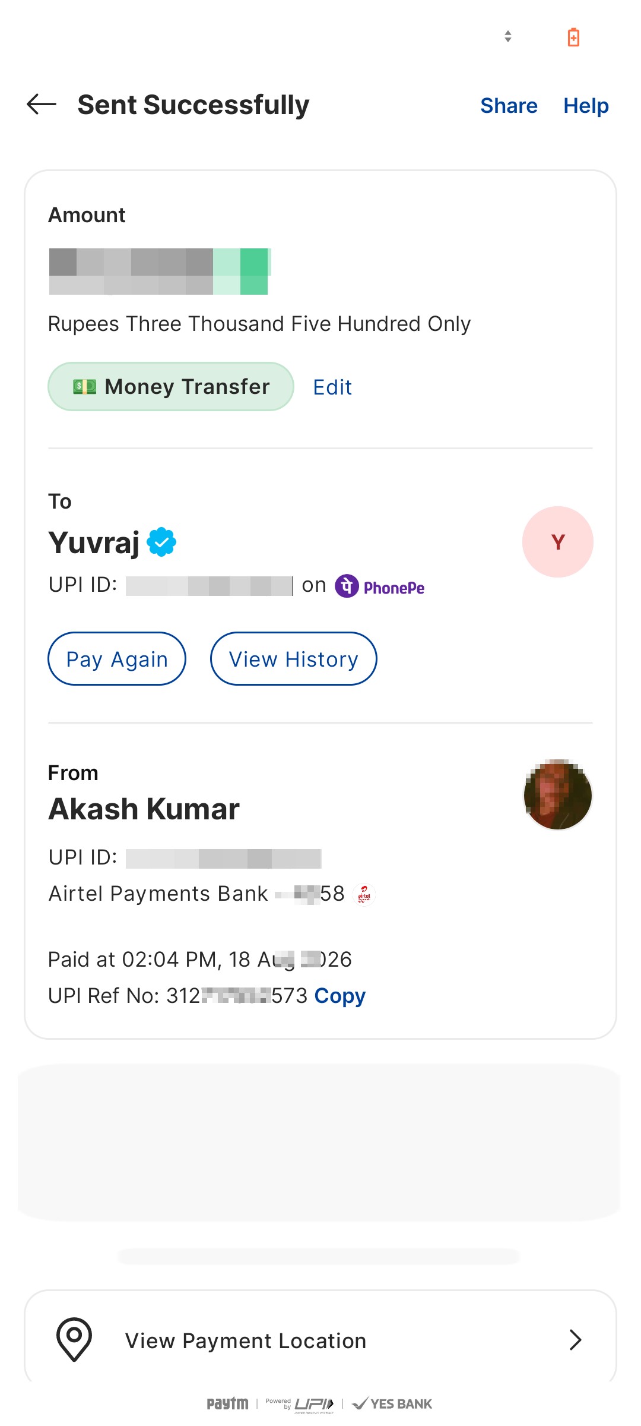This screenshot has height=1426, width=641.
Task: Tap the data transfer arrows status icon
Action: click(508, 36)
